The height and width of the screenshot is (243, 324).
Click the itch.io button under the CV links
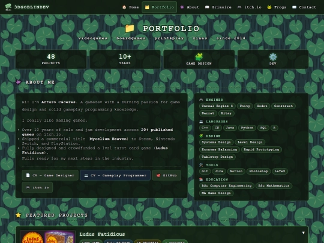pos(37,187)
